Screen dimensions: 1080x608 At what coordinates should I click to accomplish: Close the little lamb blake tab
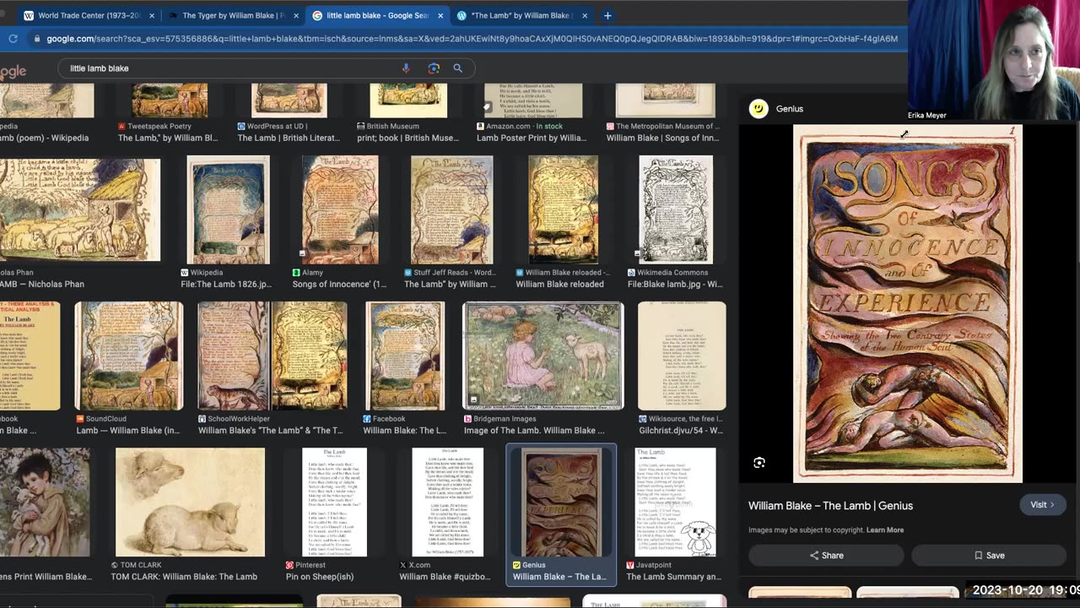coord(440,15)
